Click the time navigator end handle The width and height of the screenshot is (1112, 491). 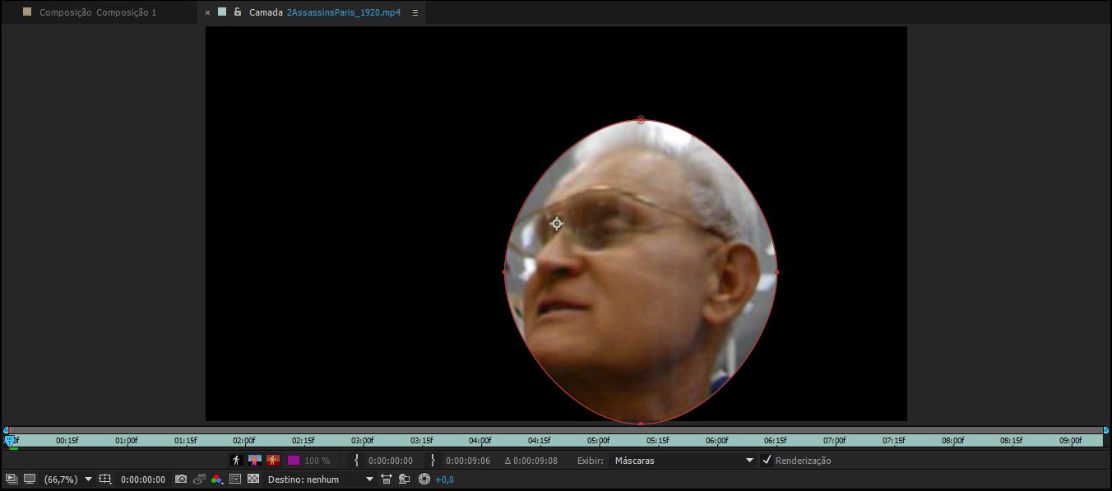click(x=1105, y=429)
